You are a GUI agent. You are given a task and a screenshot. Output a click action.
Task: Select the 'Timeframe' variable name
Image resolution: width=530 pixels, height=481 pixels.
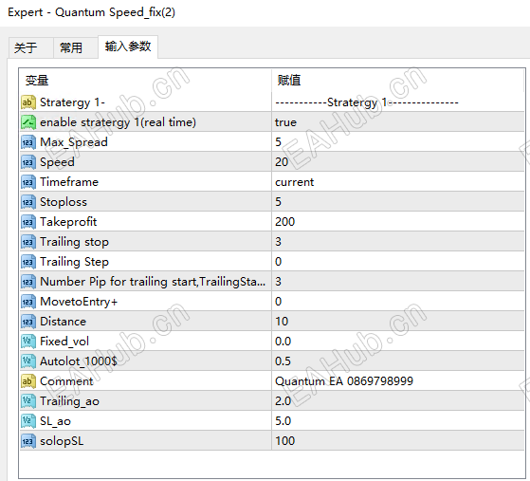(x=69, y=182)
